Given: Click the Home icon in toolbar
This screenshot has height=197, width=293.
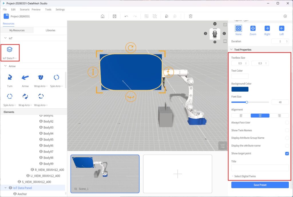Looking at the screenshot, I should [x=102, y=16].
